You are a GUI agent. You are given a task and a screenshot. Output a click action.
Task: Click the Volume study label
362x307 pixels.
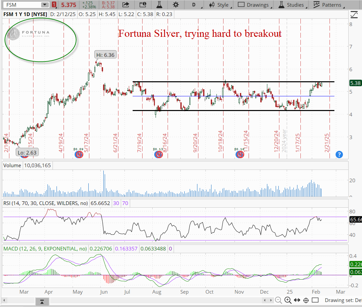tap(12, 165)
